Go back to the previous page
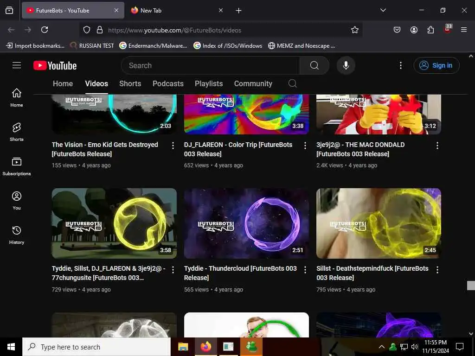 pos(11,30)
